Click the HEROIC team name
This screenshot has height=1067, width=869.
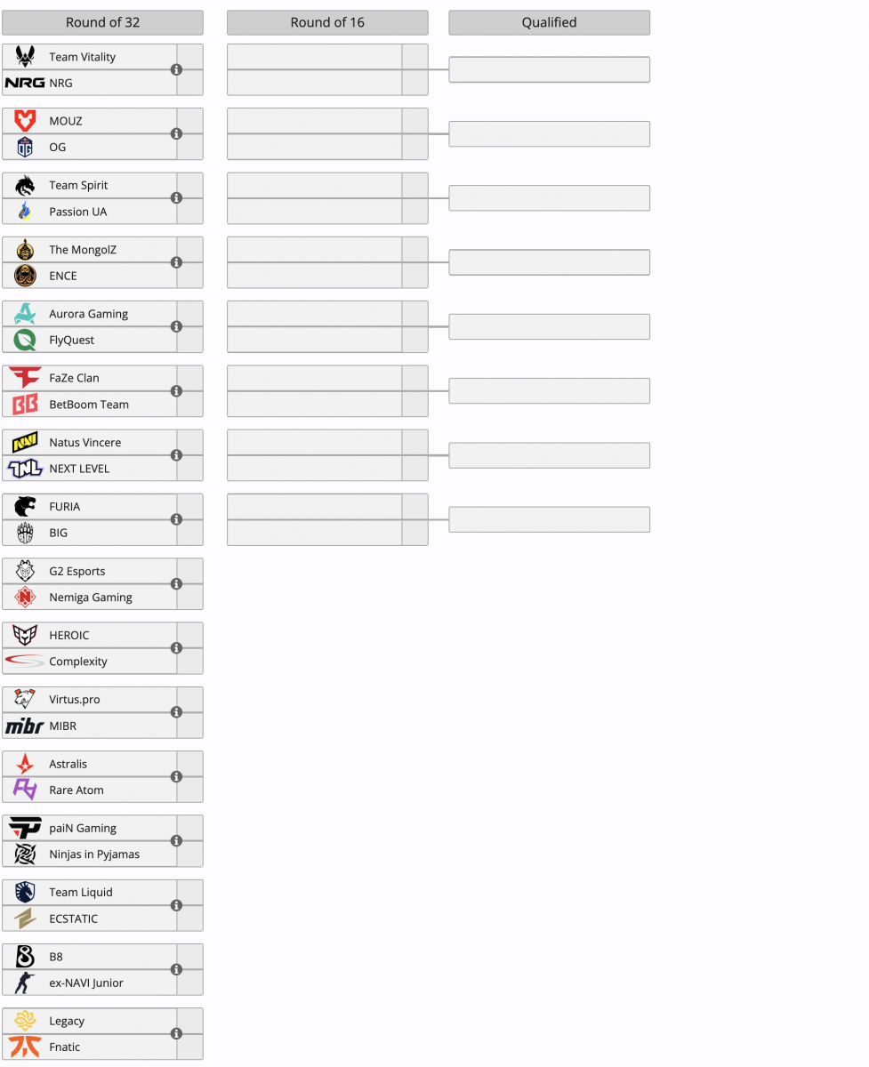coord(69,636)
